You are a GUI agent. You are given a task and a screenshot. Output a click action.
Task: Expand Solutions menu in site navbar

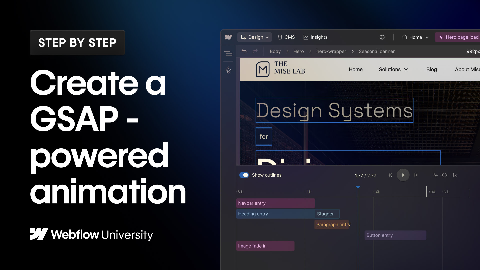[393, 69]
